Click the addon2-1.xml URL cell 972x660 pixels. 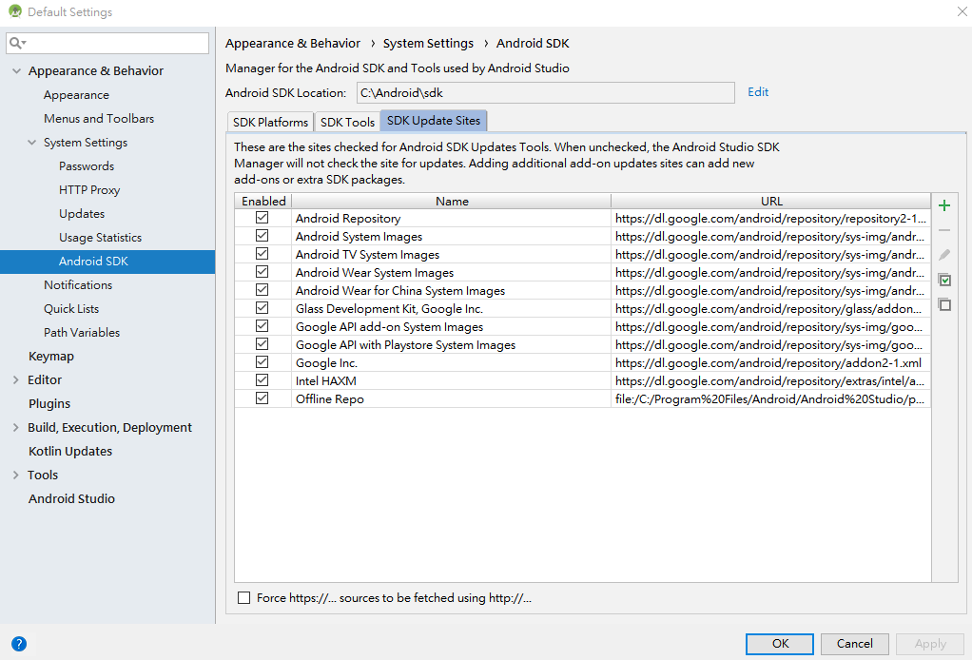tap(771, 362)
